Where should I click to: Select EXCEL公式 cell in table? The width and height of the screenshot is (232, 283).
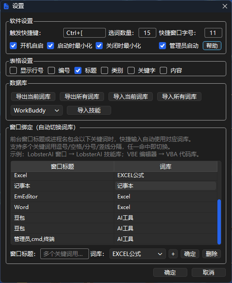click(166, 175)
